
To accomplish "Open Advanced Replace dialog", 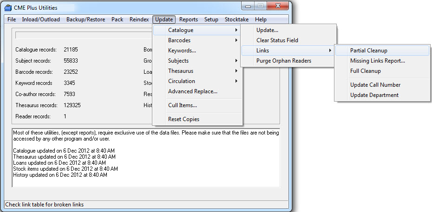I will pos(192,91).
